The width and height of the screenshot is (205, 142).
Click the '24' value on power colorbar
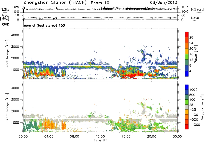(191, 43)
